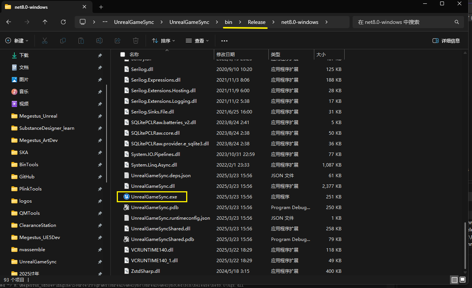Click the bin breadcrumb in address bar
The width and height of the screenshot is (472, 288).
point(228,22)
